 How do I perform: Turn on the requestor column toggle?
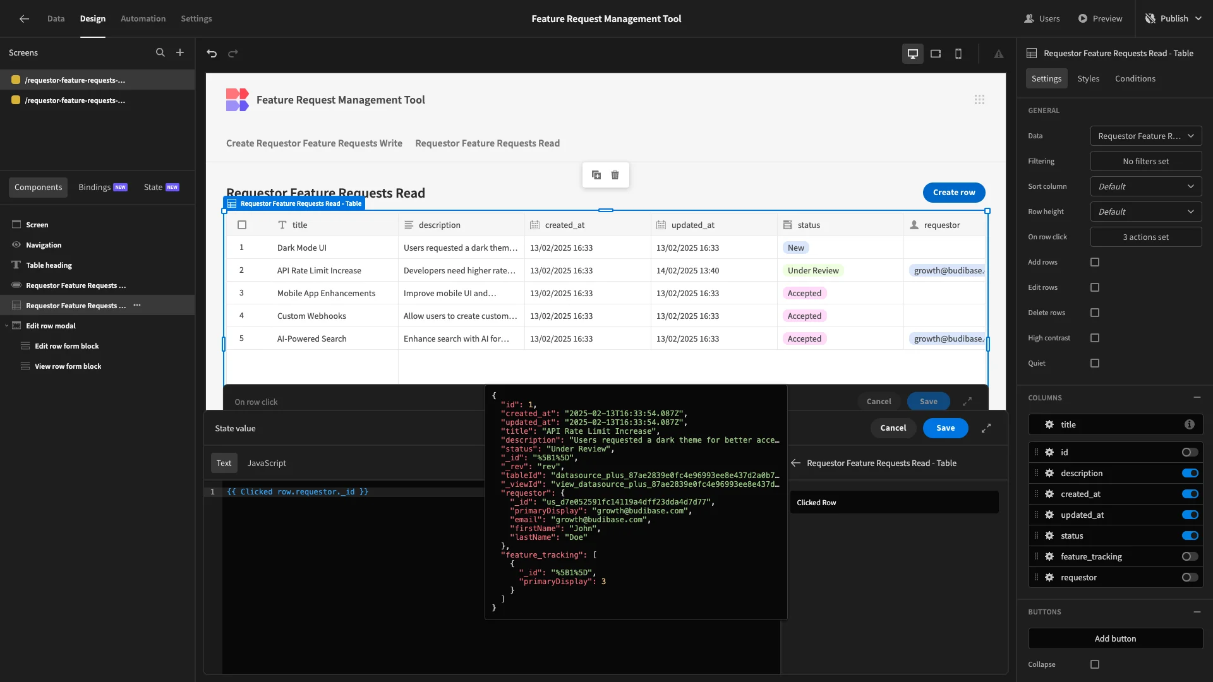1190,577
